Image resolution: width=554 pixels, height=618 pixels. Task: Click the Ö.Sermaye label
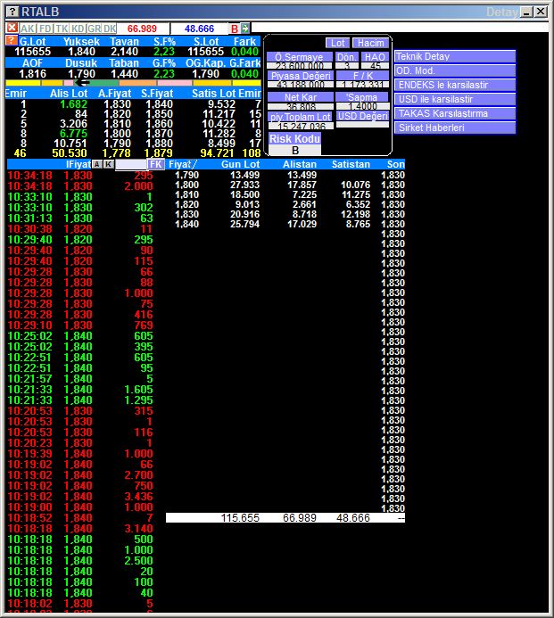[x=300, y=57]
